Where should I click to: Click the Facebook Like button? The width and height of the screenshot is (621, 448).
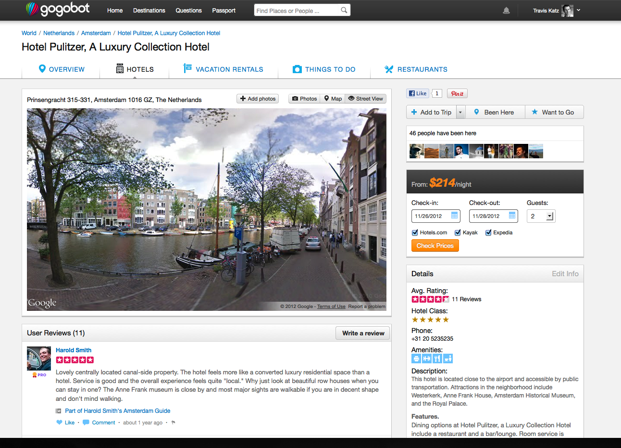pos(418,94)
